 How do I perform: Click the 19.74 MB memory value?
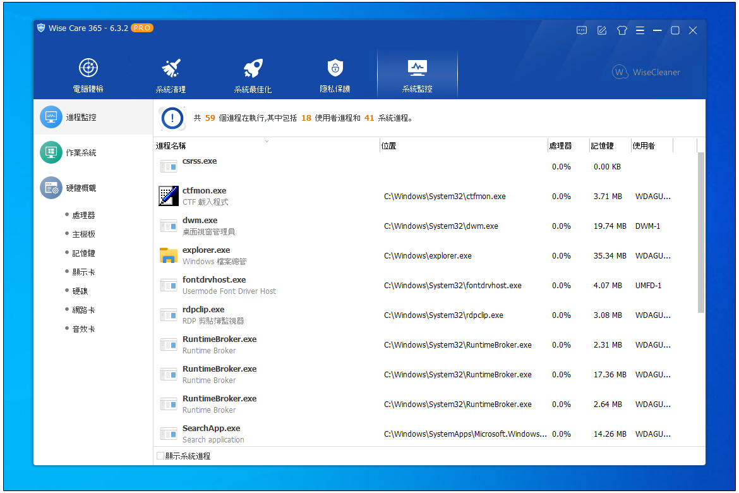pyautogui.click(x=610, y=226)
